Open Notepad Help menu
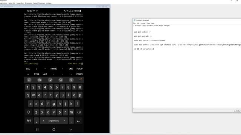The height and width of the screenshot is (135, 241). [x=153, y=23]
